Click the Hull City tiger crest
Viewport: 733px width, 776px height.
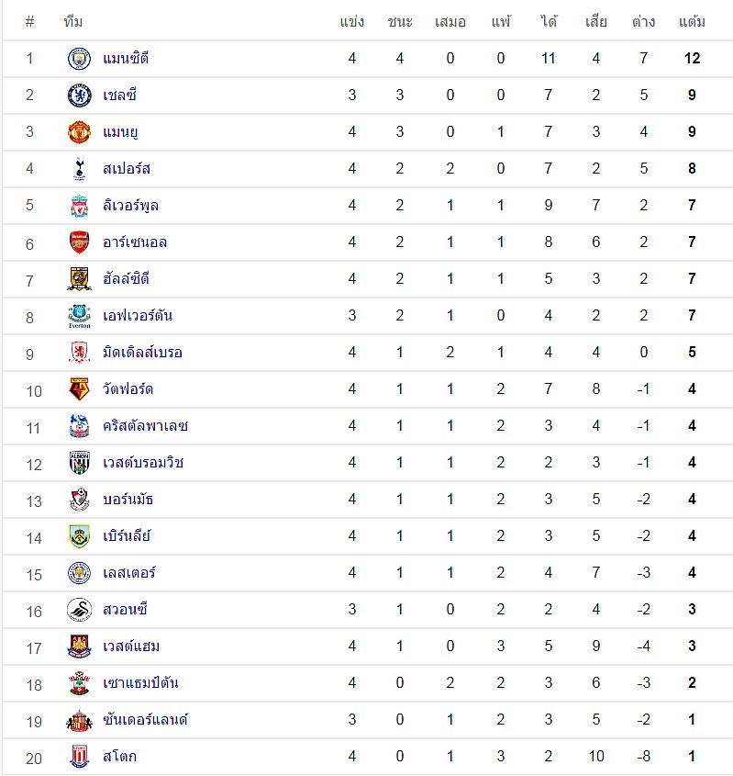pos(79,279)
